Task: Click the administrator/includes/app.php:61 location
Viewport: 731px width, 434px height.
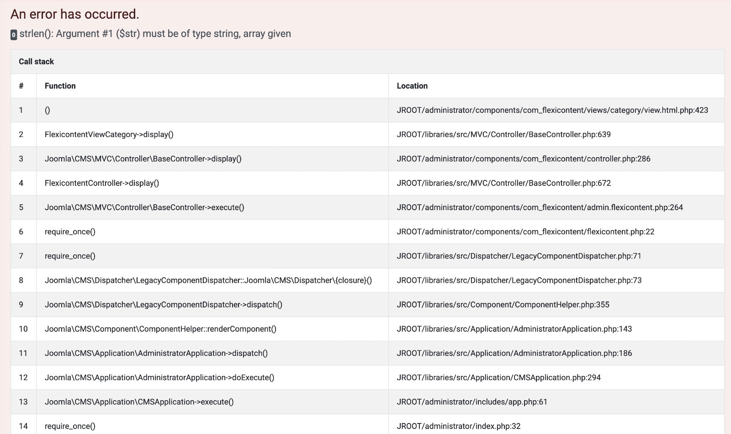Action: tap(471, 402)
